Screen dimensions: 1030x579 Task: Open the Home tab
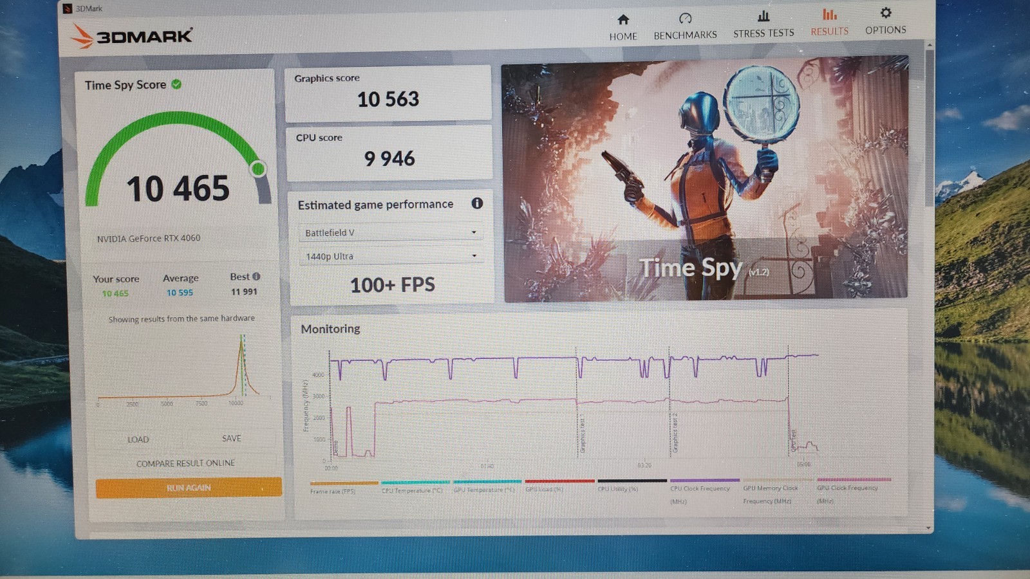[623, 28]
